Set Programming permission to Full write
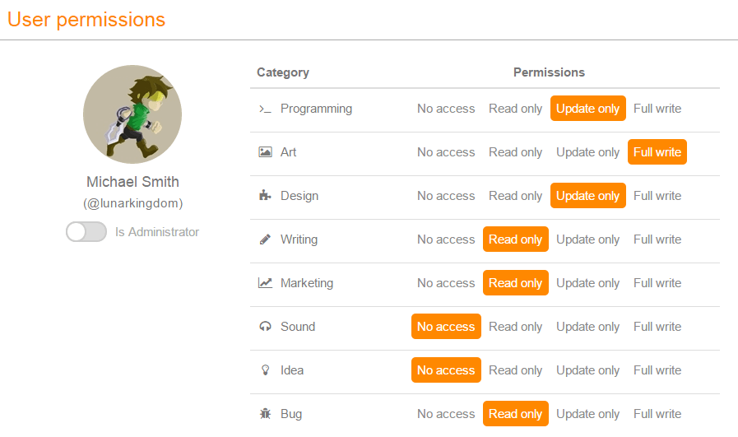Screen dimensions: 738x437 (x=657, y=109)
